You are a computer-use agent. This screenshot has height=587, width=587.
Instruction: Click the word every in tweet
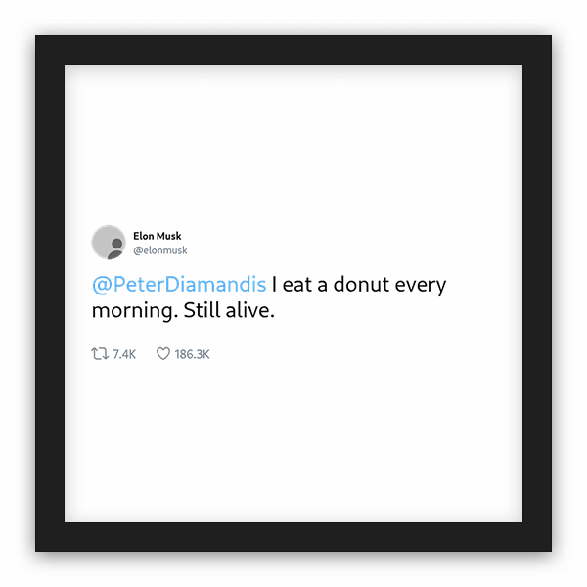(421, 287)
